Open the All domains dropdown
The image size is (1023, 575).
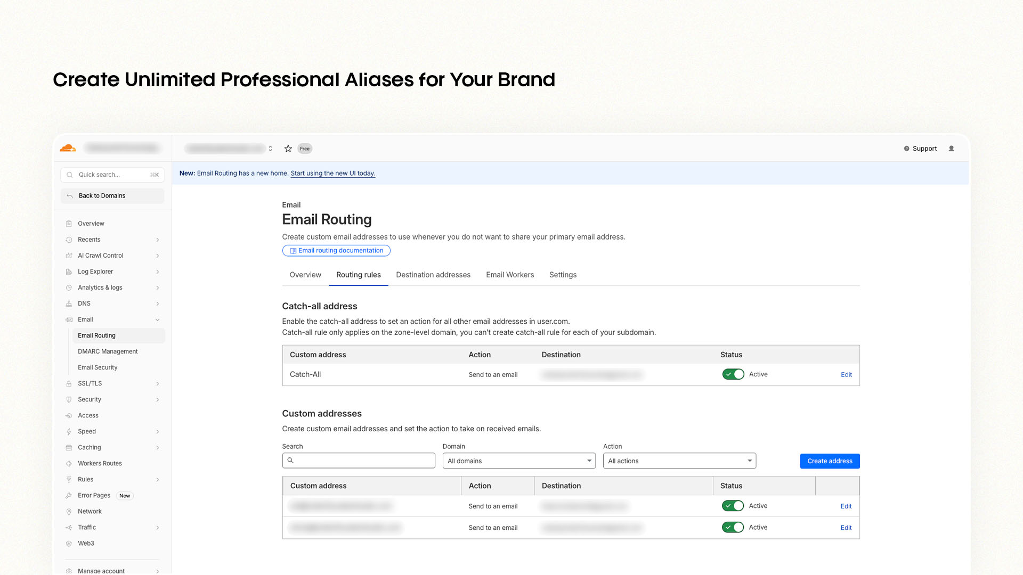(x=518, y=461)
